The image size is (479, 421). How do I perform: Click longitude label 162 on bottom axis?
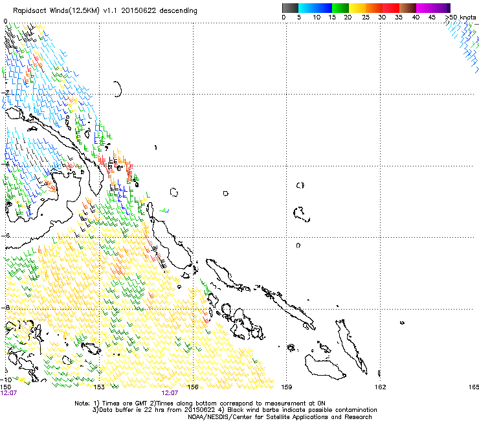381,387
